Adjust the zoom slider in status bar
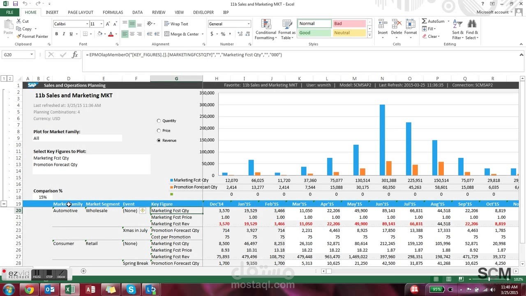This screenshot has height=296, width=526. (489, 280)
